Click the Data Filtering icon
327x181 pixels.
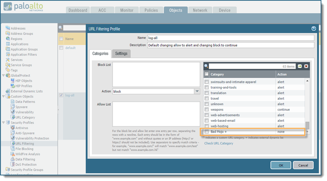point(13,159)
